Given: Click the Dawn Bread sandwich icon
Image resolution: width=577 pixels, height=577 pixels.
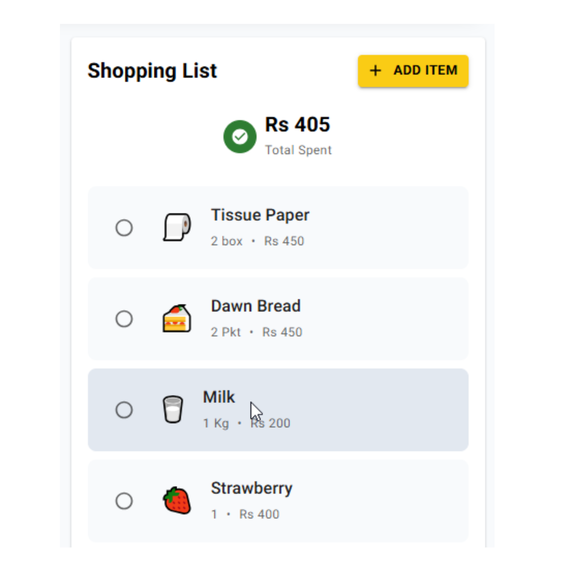Looking at the screenshot, I should (177, 318).
